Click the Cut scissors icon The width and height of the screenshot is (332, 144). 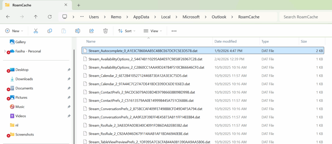[36, 31]
